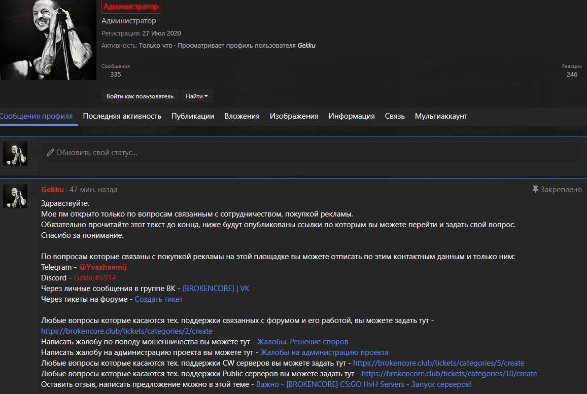Open Gekku author name on pinned post
The image size is (587, 394).
click(52, 189)
